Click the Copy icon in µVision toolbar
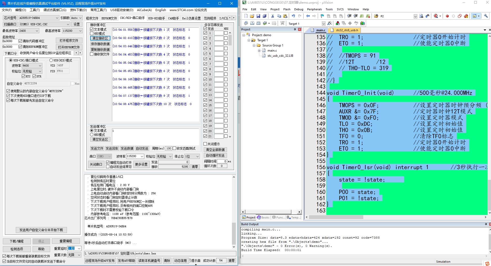This screenshot has height=266, width=491. coord(279,16)
